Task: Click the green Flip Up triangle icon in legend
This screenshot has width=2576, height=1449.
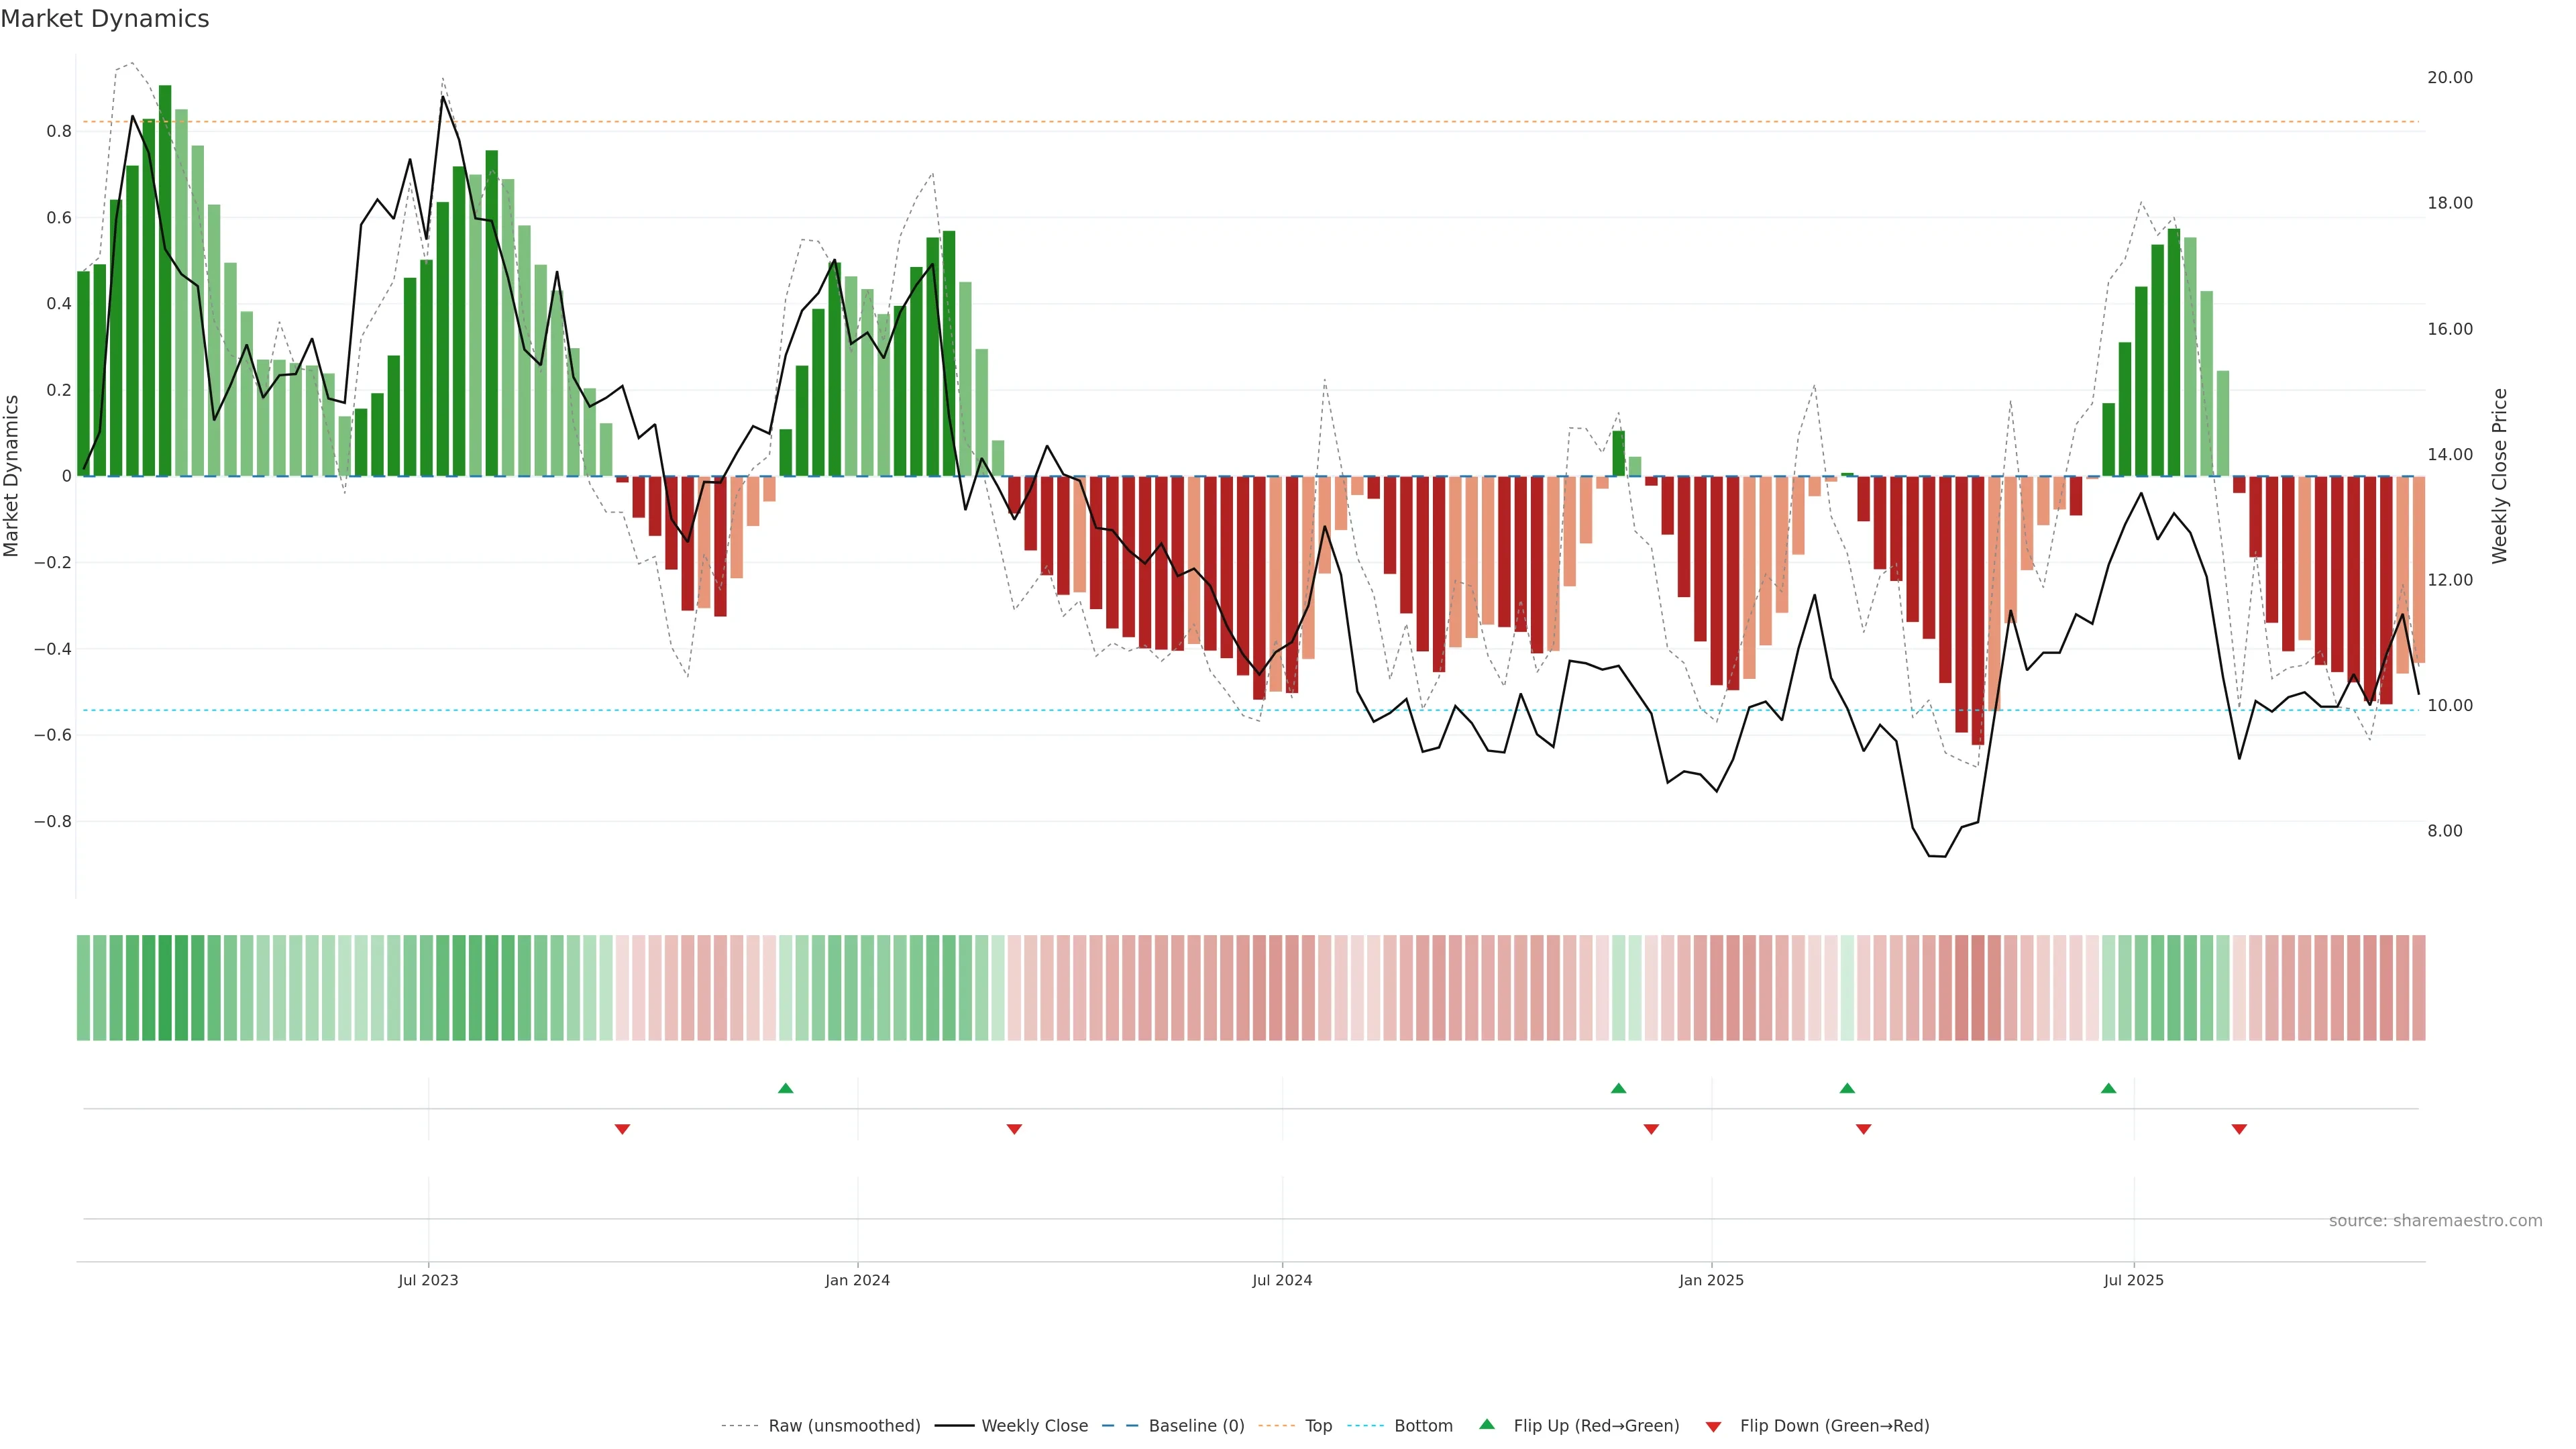Action: tap(1487, 1424)
